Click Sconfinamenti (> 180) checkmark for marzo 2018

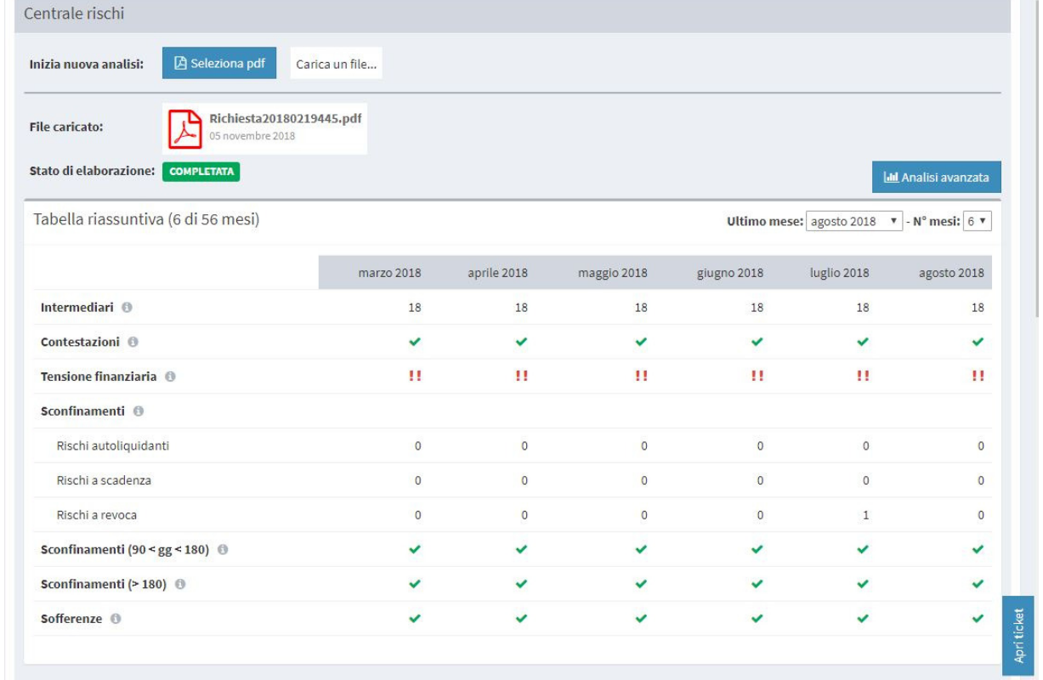[415, 584]
